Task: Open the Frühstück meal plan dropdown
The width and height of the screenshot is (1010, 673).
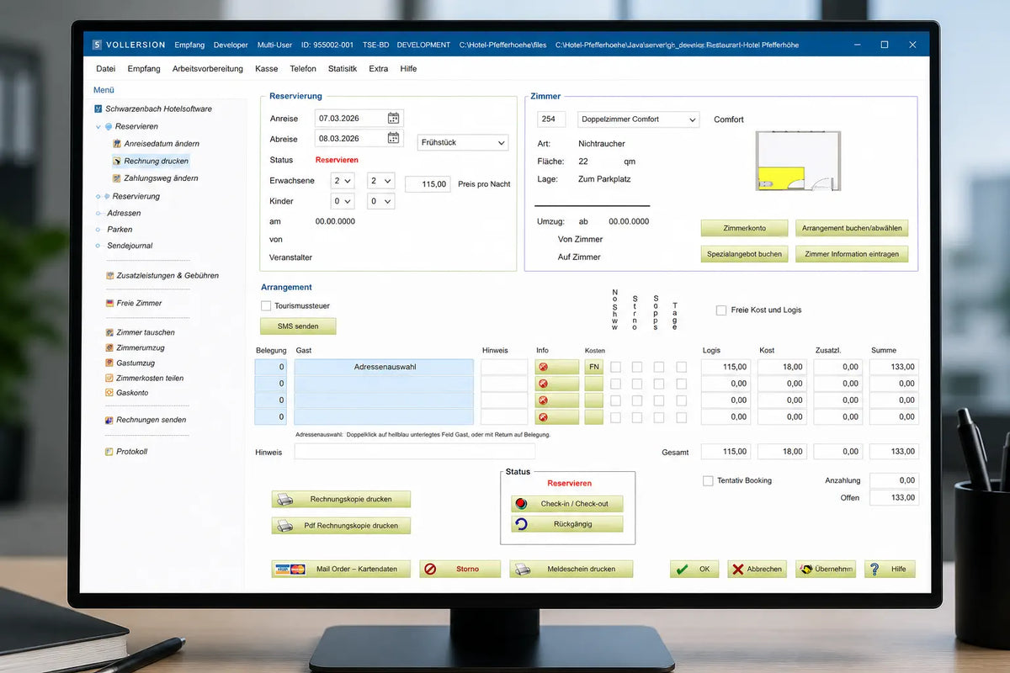Action: [x=463, y=143]
